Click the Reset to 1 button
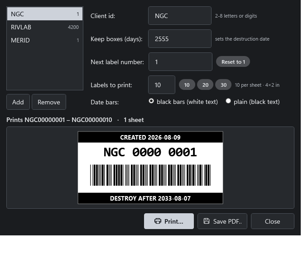308x253 pixels. pos(233,62)
